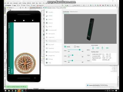Open File Explorer from the taskbar
This screenshot has width=123, height=92.
9,91
